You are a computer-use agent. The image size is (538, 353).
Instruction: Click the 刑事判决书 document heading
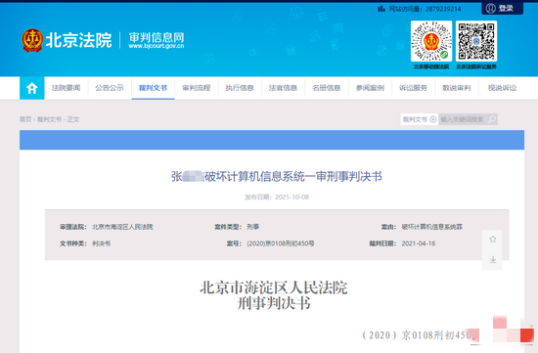(274, 303)
